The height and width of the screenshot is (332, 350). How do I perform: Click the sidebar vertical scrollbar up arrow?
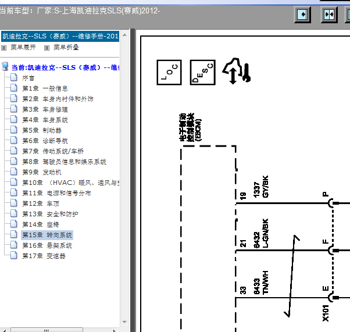click(x=125, y=35)
